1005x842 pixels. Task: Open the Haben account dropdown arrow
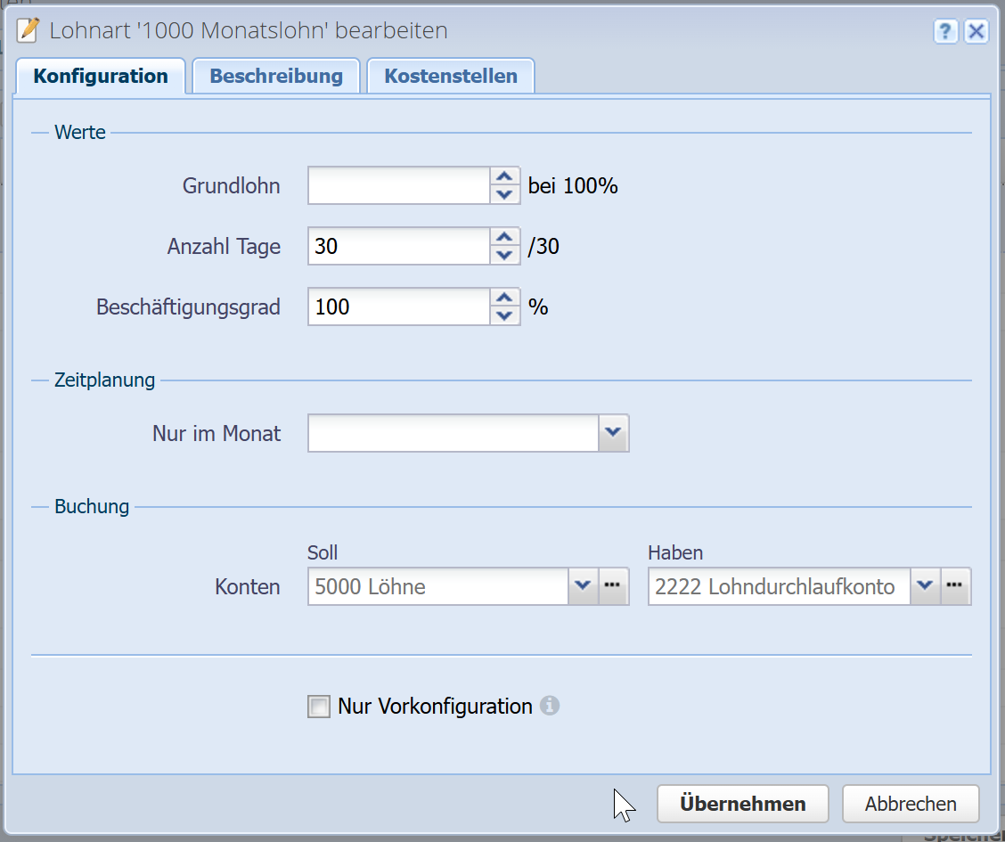click(925, 586)
